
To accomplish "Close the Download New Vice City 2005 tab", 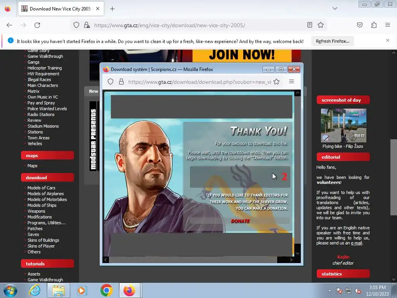I will click(98, 9).
